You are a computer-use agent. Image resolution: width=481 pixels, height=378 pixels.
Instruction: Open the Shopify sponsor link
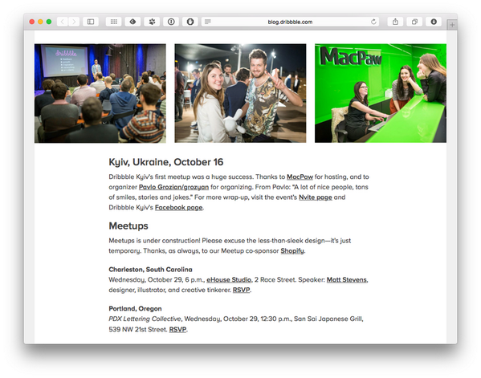click(x=292, y=250)
